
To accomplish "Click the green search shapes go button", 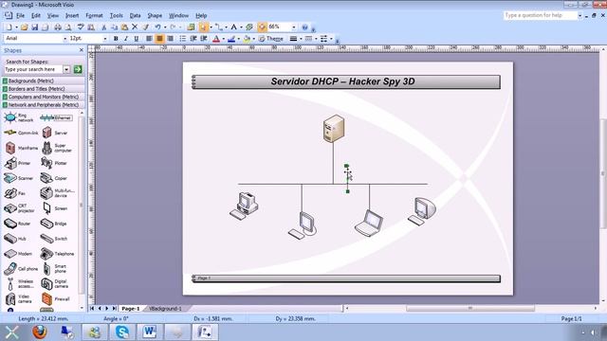I will pyautogui.click(x=78, y=69).
